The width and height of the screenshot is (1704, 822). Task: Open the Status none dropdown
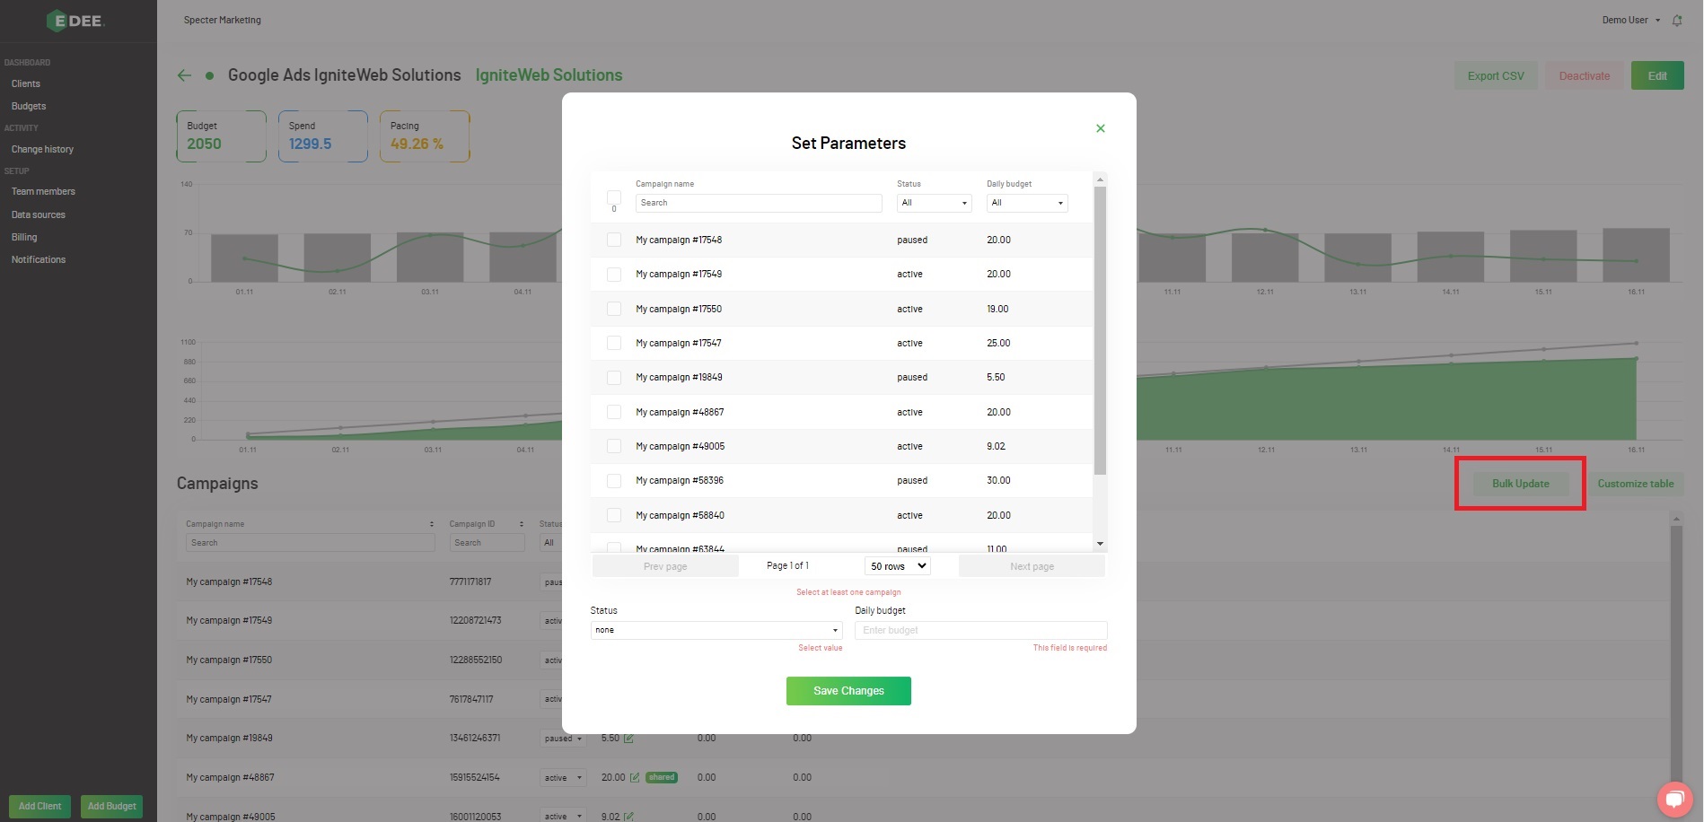point(716,630)
